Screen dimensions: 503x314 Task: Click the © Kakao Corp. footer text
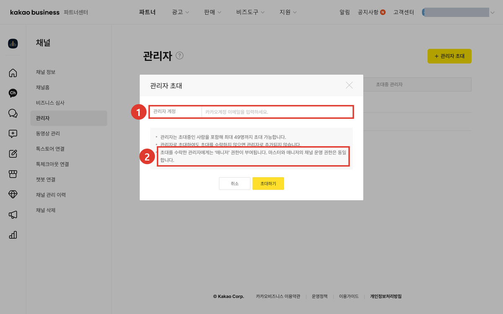point(228,296)
